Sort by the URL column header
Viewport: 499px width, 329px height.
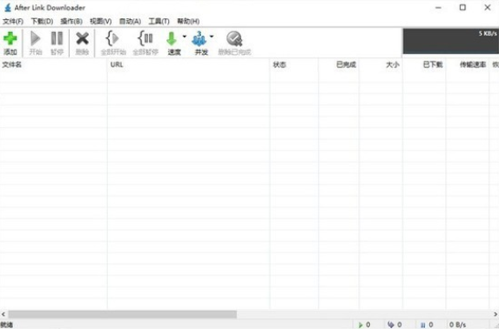[188, 64]
